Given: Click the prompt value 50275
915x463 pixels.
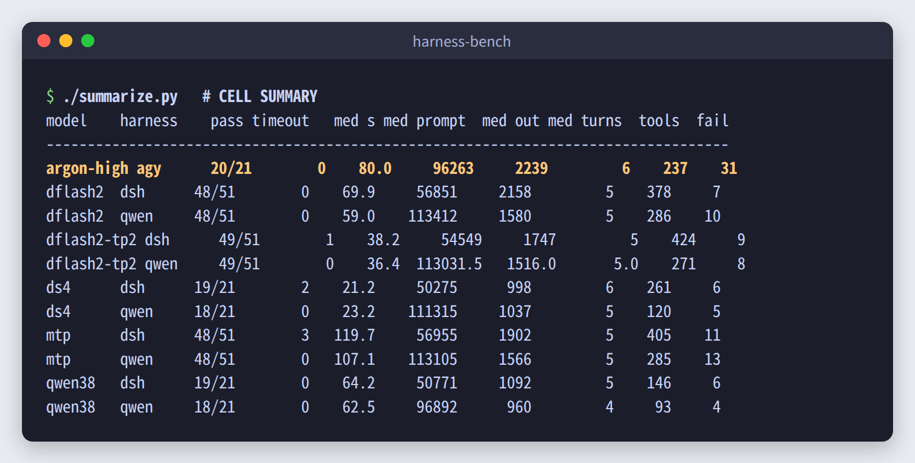Looking at the screenshot, I should pyautogui.click(x=437, y=287).
